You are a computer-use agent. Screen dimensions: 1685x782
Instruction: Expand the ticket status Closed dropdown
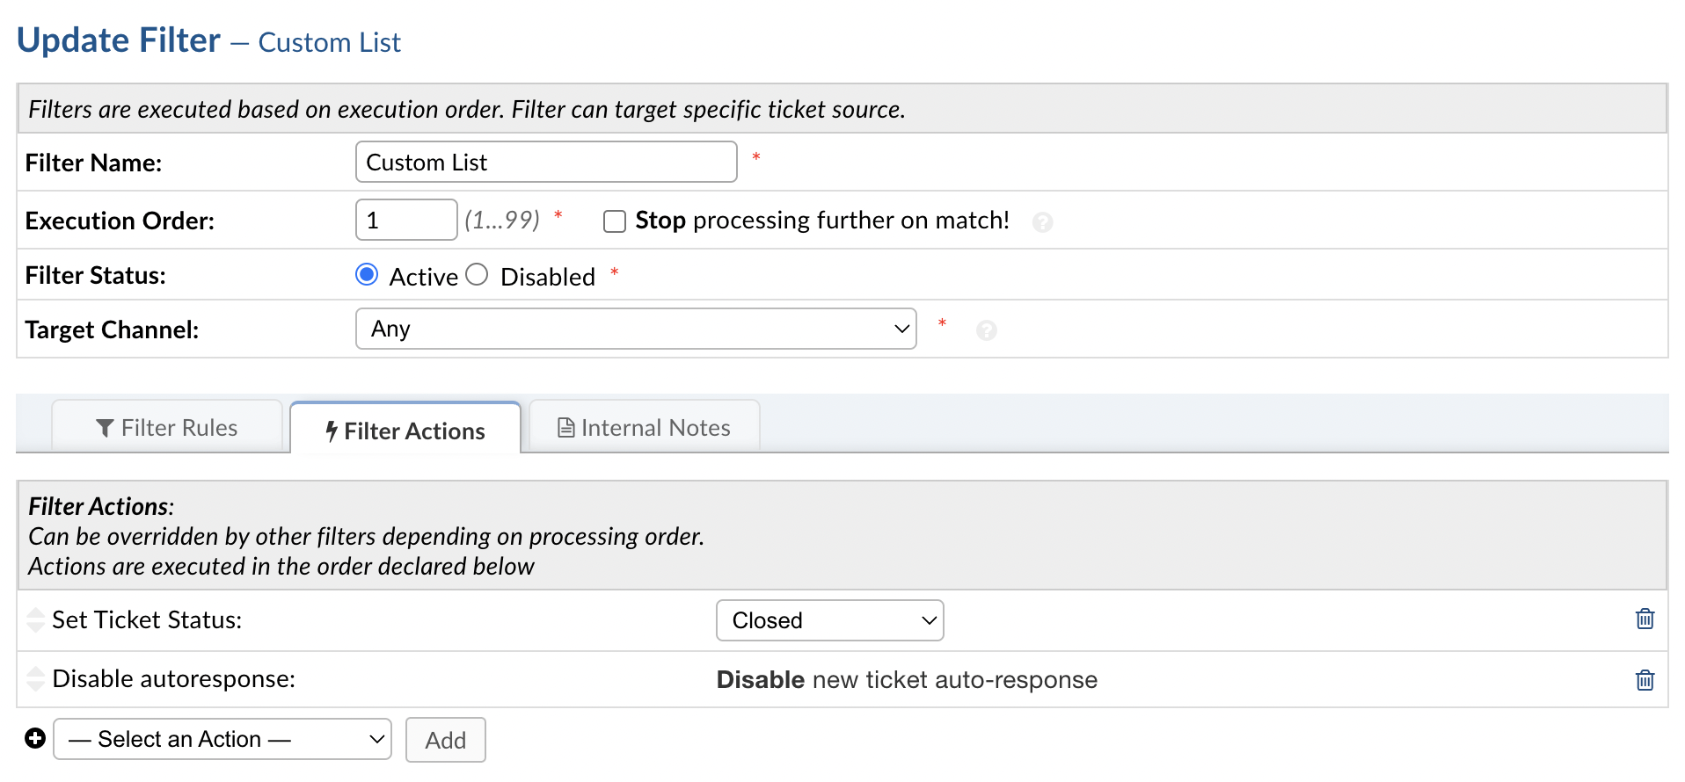[x=829, y=620]
